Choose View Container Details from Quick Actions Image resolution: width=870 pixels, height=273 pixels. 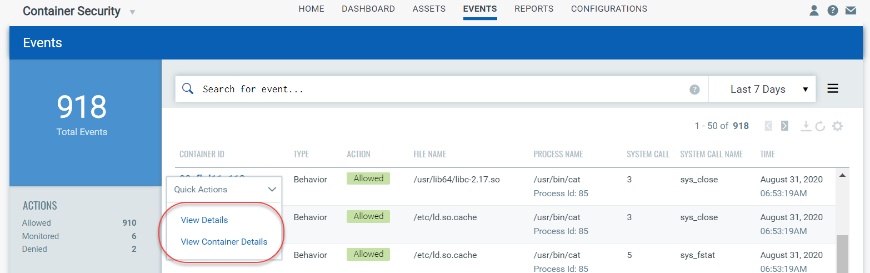point(224,242)
